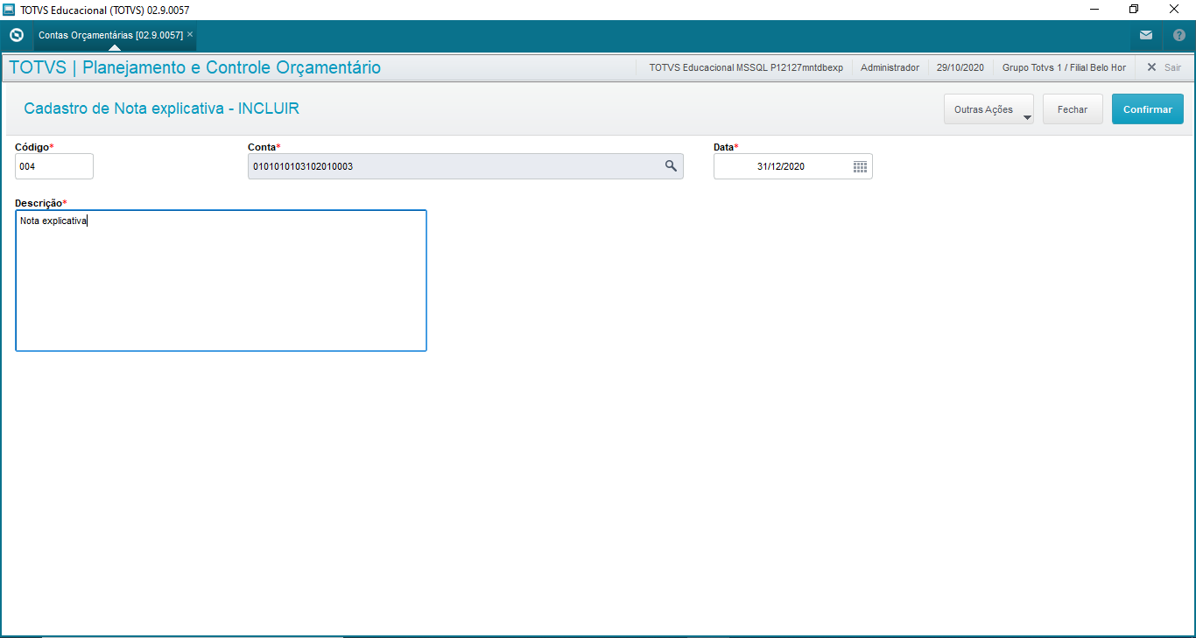Click the Fechar button

tap(1073, 109)
